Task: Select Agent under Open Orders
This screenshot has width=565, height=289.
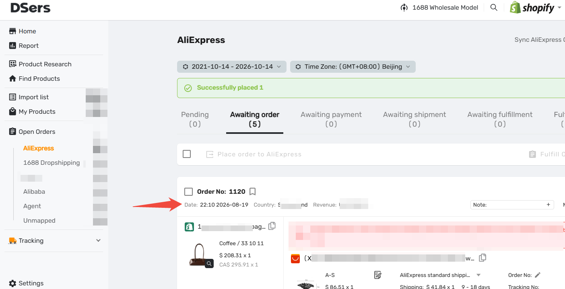Action: [32, 206]
